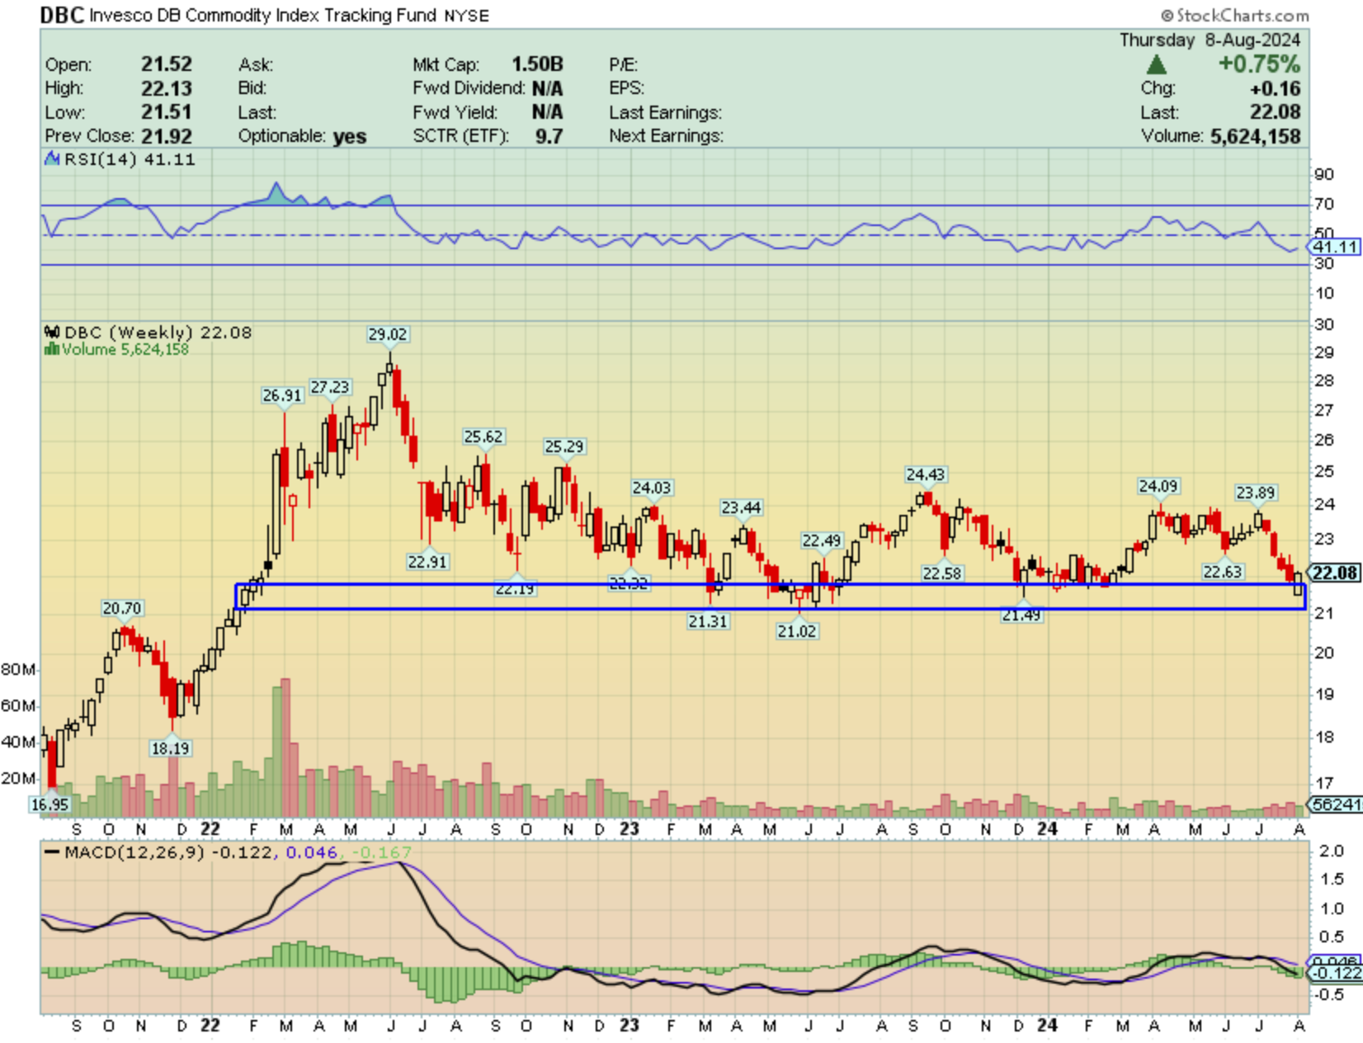Viewport: 1363px width, 1043px height.
Task: Click the Mkt Cap value 1.50B
Action: 537,64
